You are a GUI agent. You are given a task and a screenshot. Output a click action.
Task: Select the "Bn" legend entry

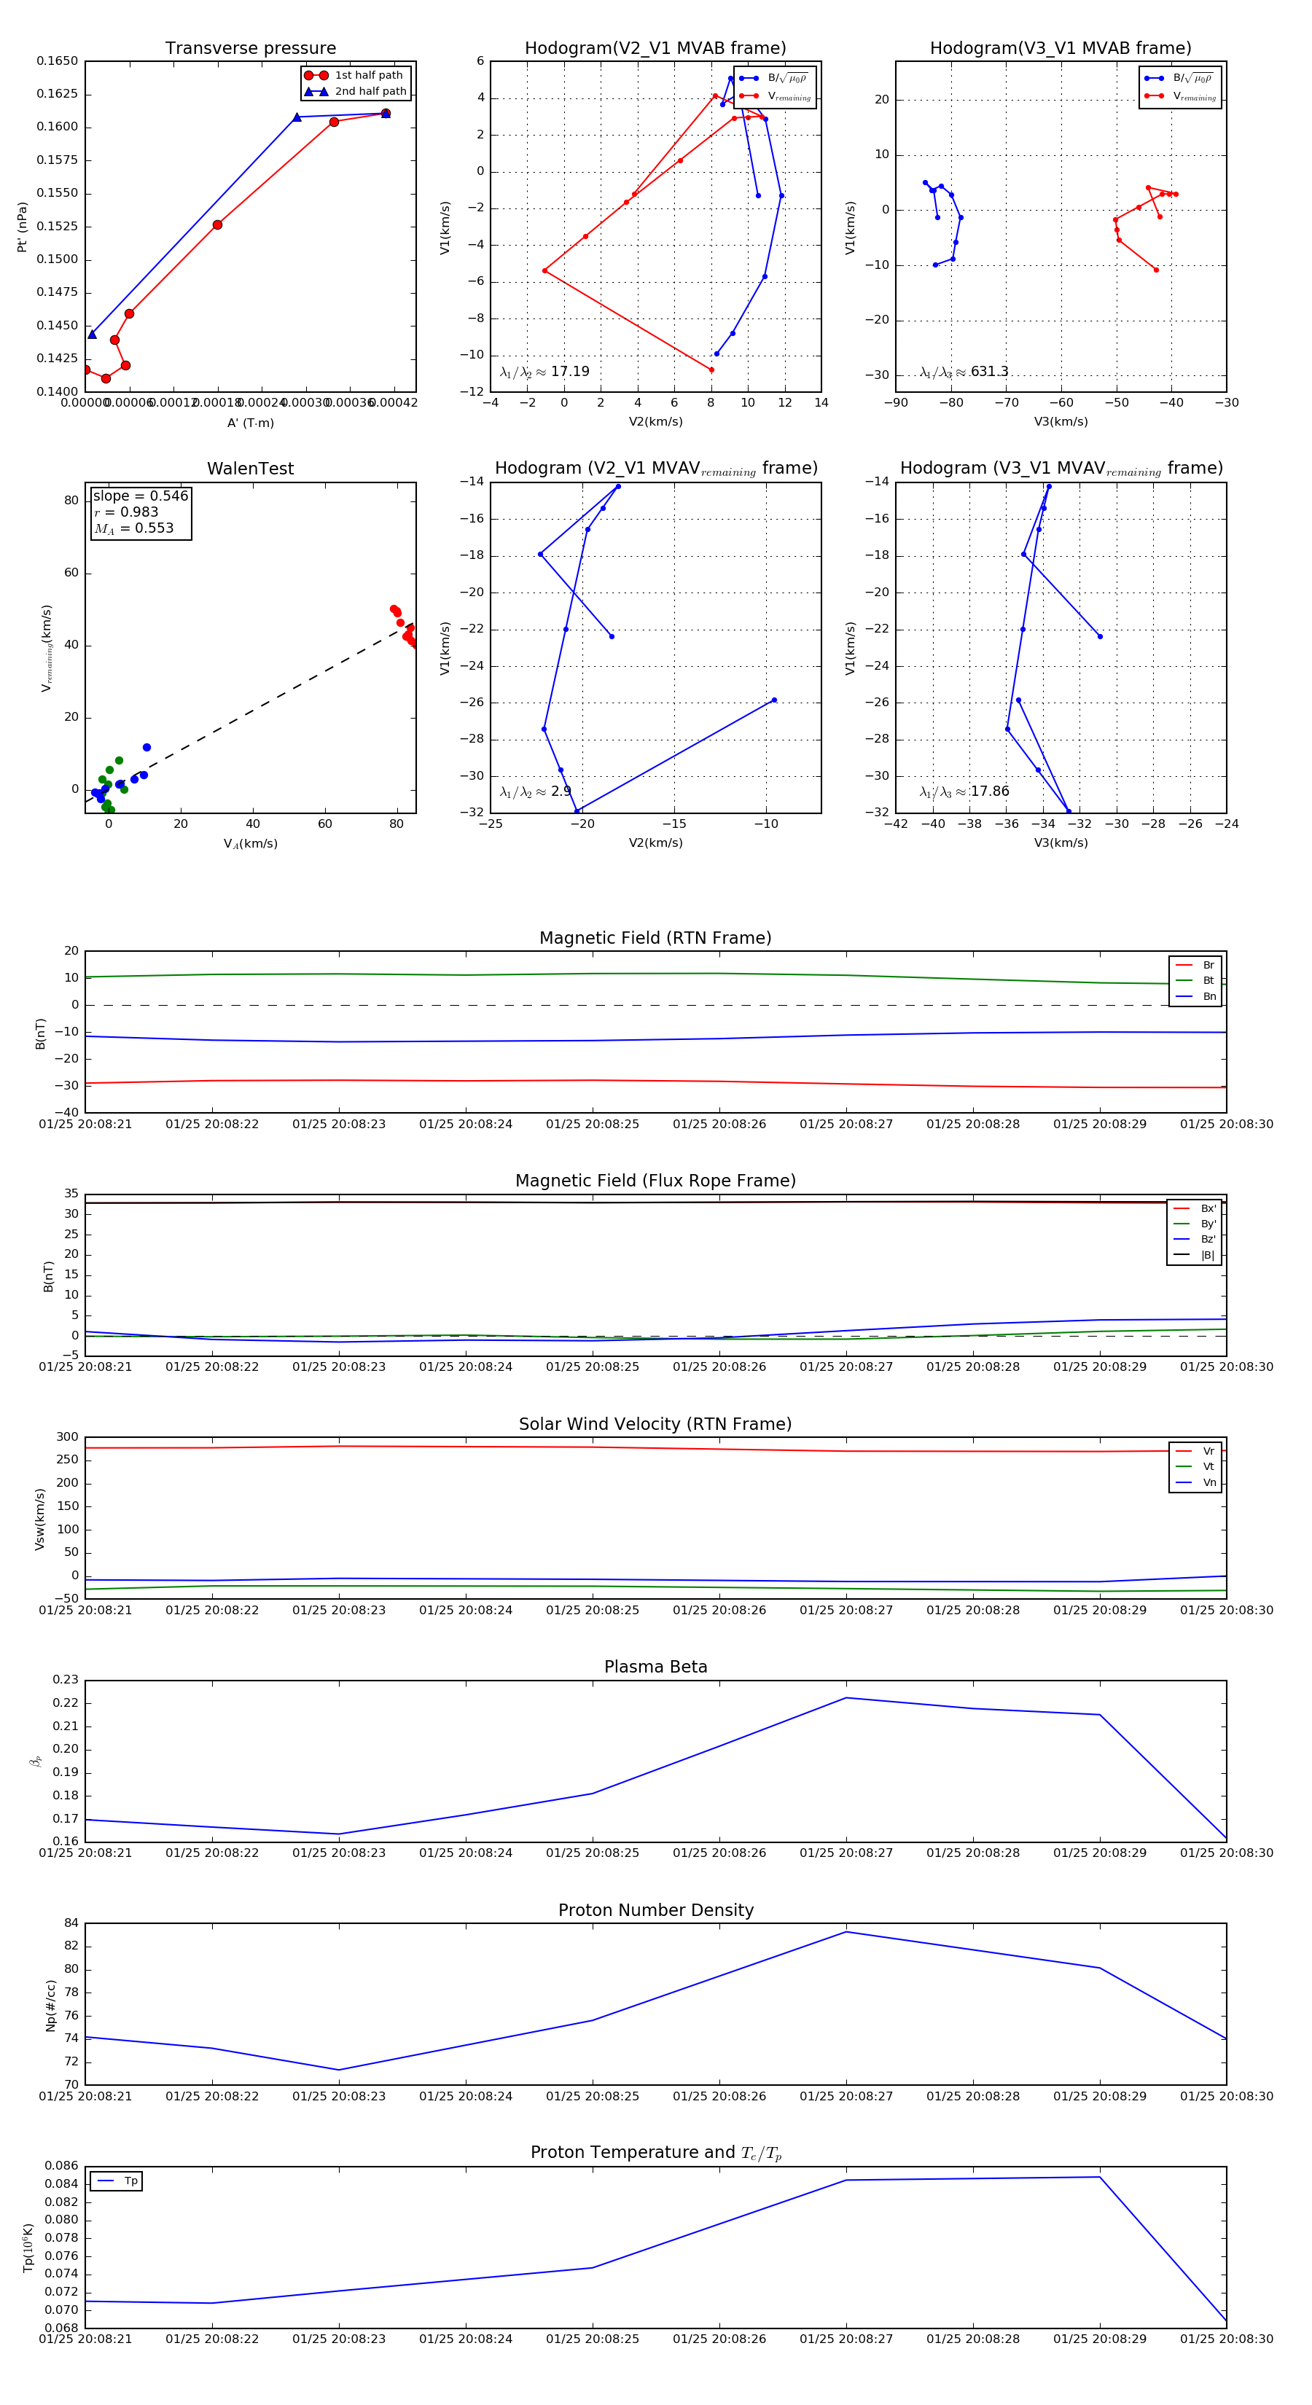click(x=1195, y=996)
